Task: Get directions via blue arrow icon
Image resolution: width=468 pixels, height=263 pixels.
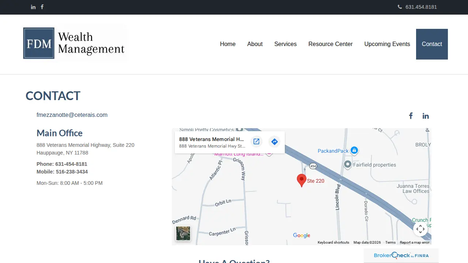Action: point(275,142)
